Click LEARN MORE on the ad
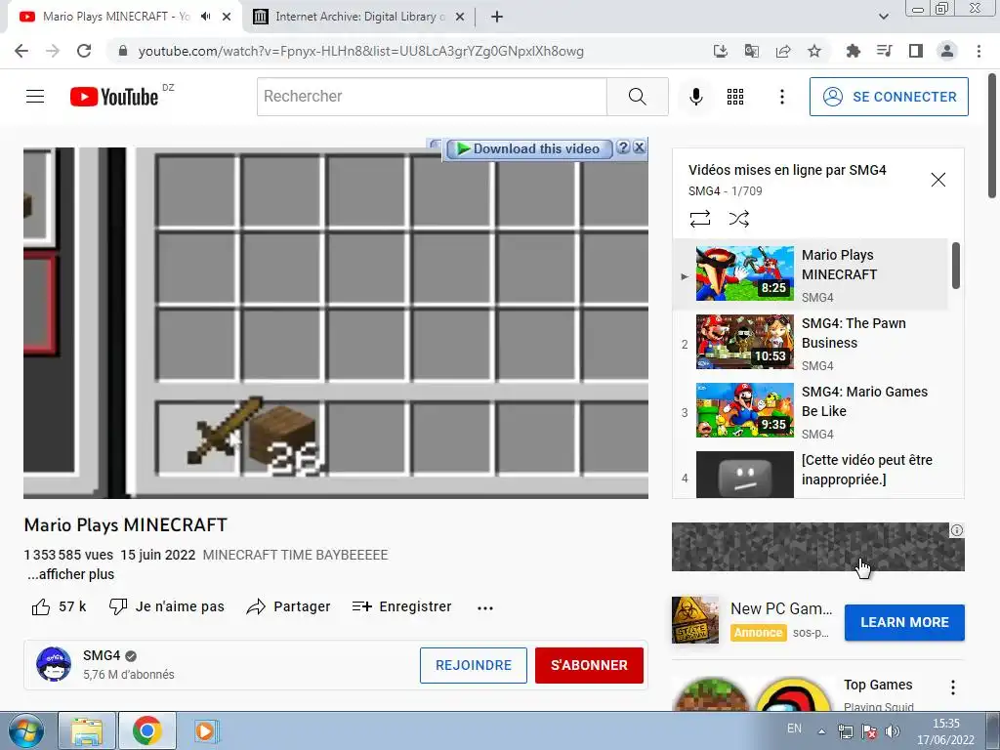 pyautogui.click(x=904, y=622)
